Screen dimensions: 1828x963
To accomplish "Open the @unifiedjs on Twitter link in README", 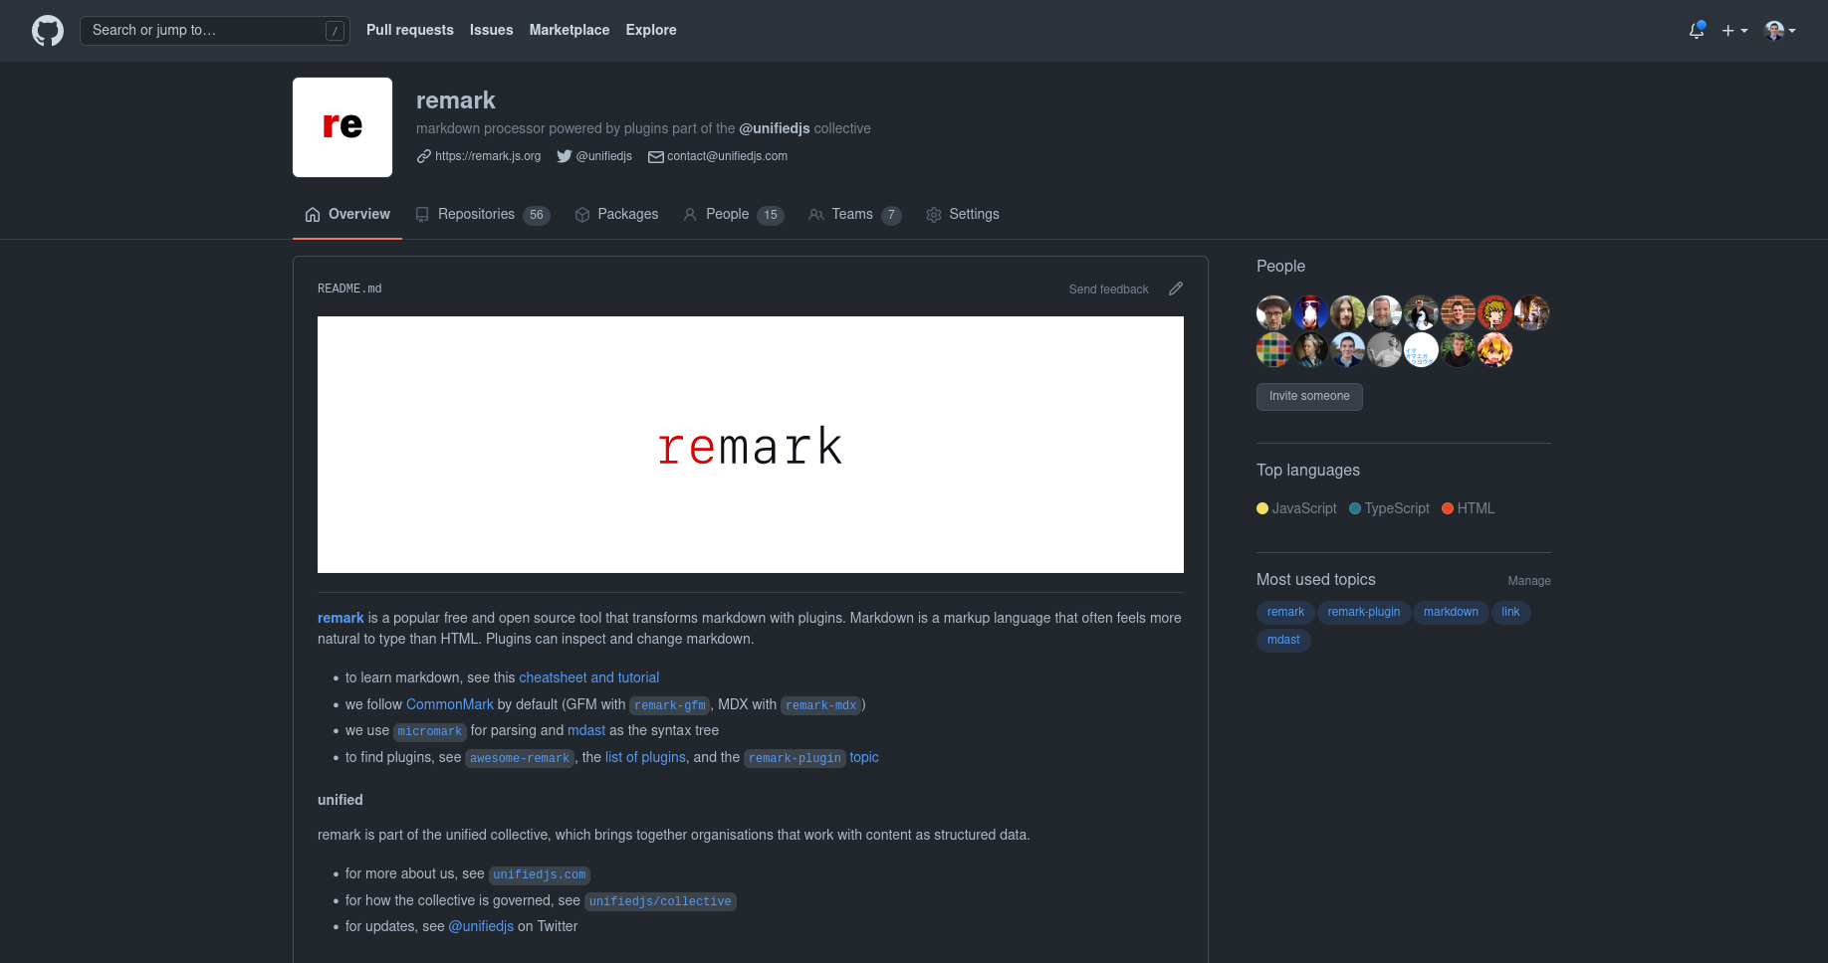I will (481, 926).
